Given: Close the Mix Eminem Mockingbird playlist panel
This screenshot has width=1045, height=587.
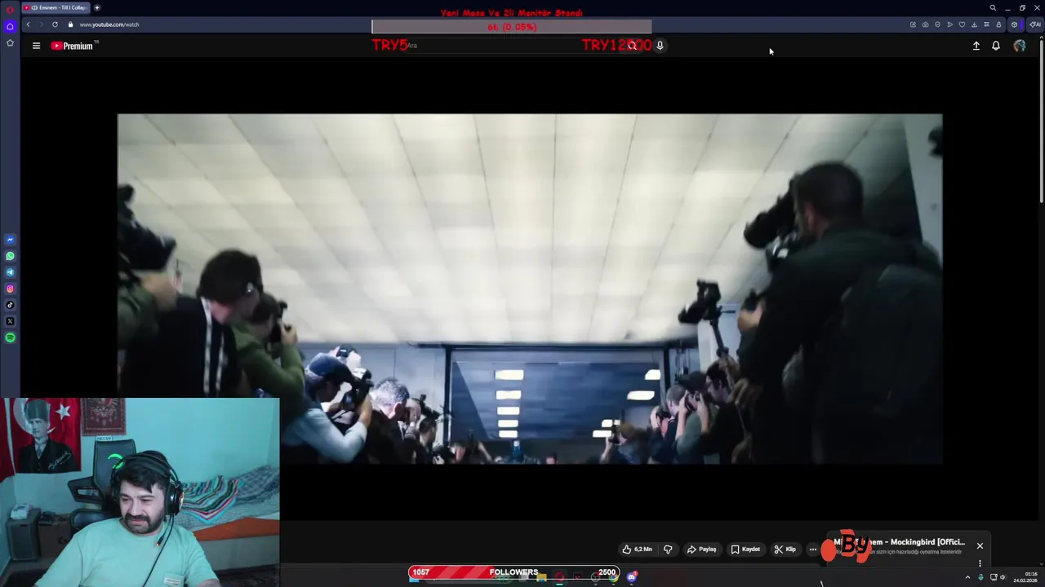Looking at the screenshot, I should click(980, 546).
